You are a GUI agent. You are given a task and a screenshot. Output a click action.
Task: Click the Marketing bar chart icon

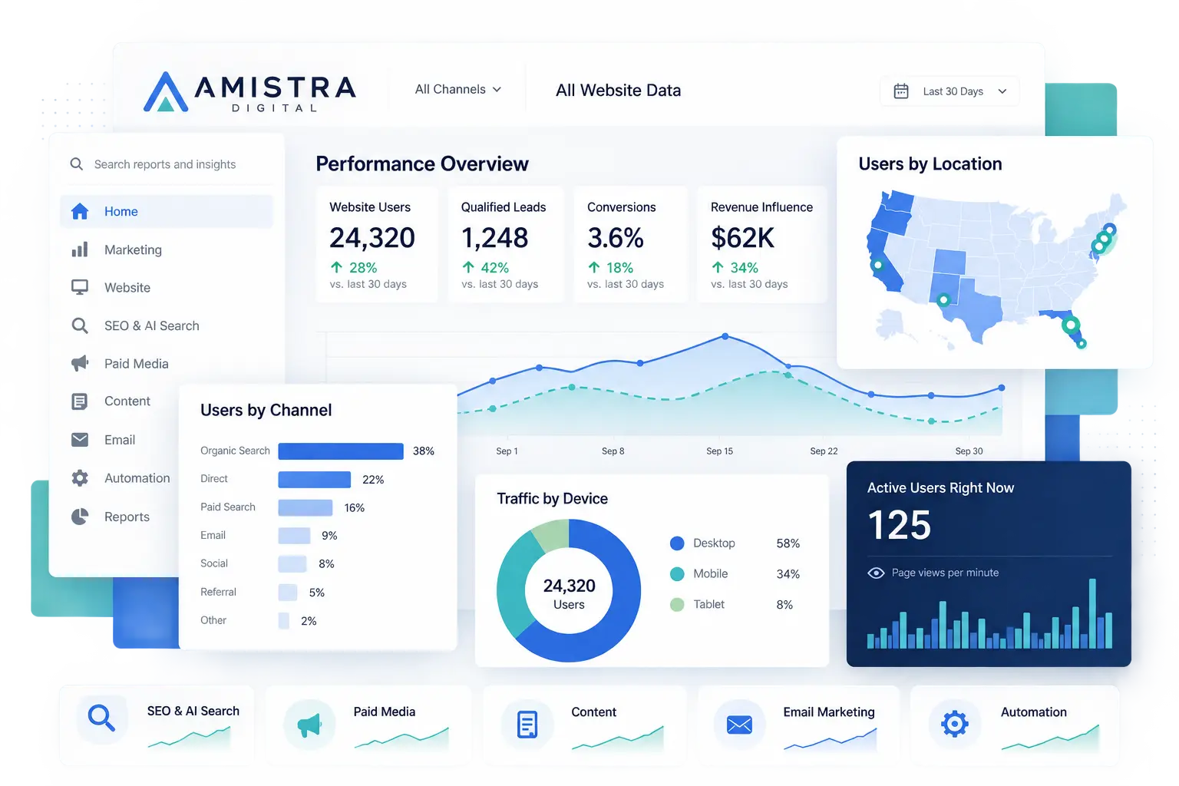pos(80,249)
